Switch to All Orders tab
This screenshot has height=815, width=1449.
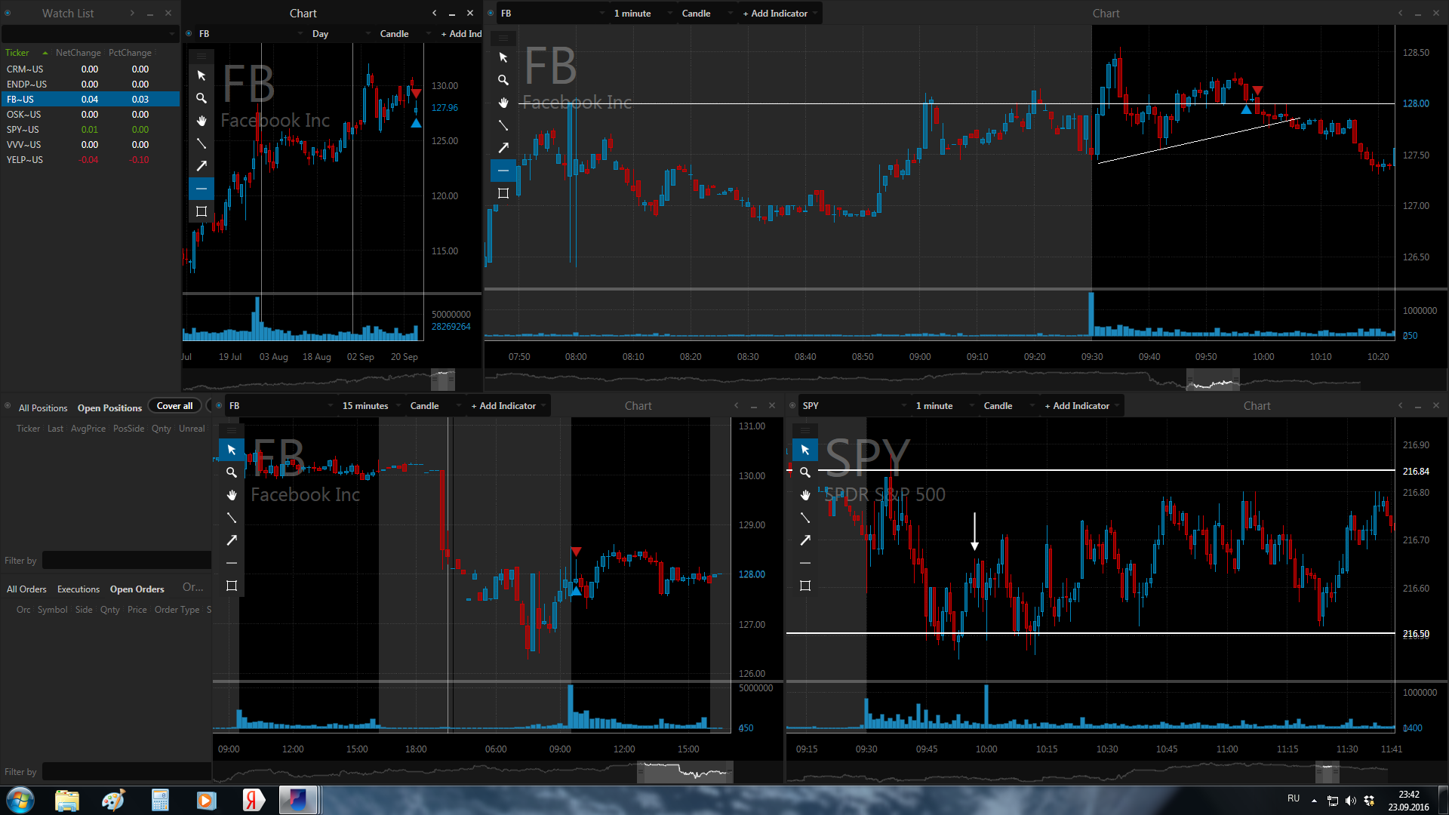[26, 589]
